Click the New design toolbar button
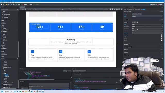 3,5
